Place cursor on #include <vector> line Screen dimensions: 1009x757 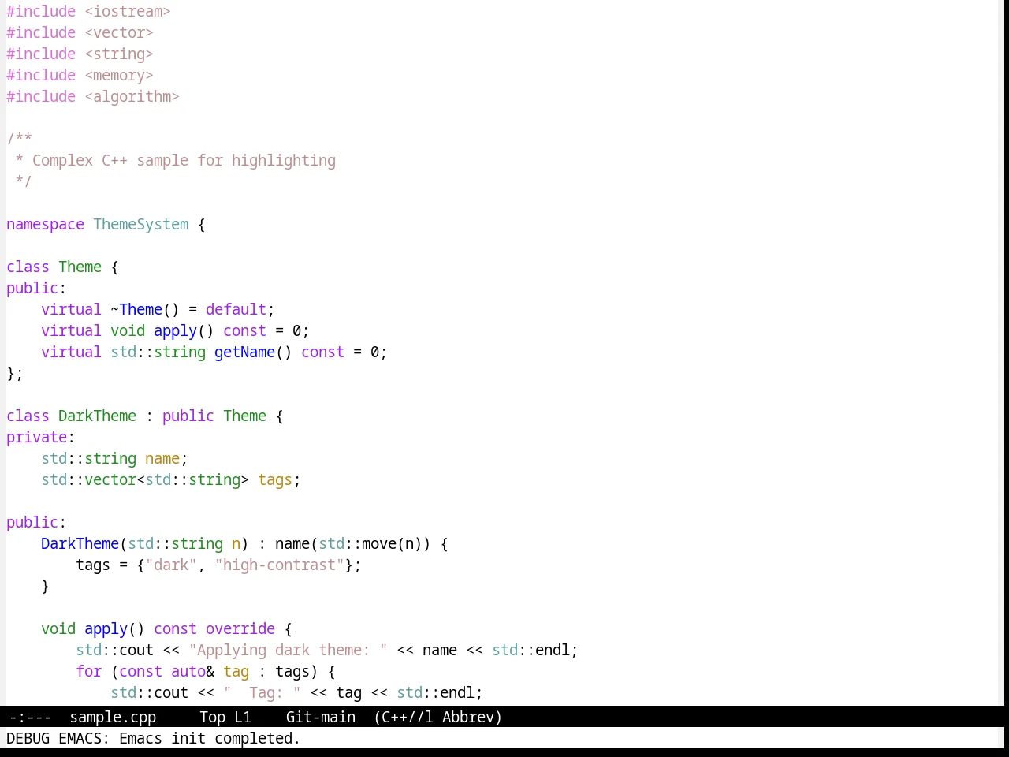coord(80,32)
